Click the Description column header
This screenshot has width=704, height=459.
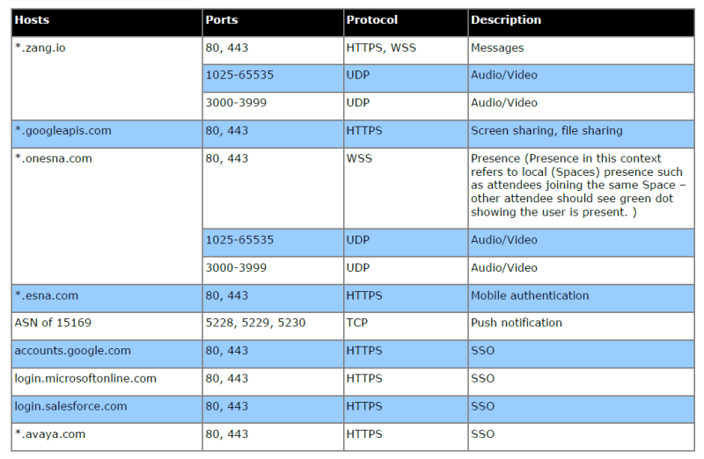pyautogui.click(x=582, y=22)
